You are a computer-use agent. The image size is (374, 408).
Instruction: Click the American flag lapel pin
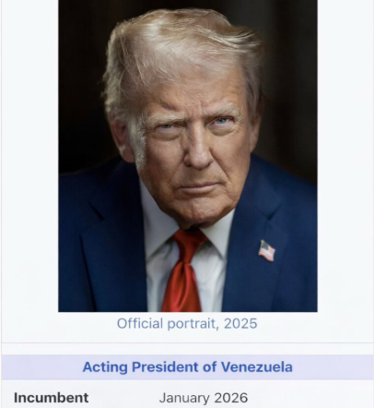click(x=266, y=251)
